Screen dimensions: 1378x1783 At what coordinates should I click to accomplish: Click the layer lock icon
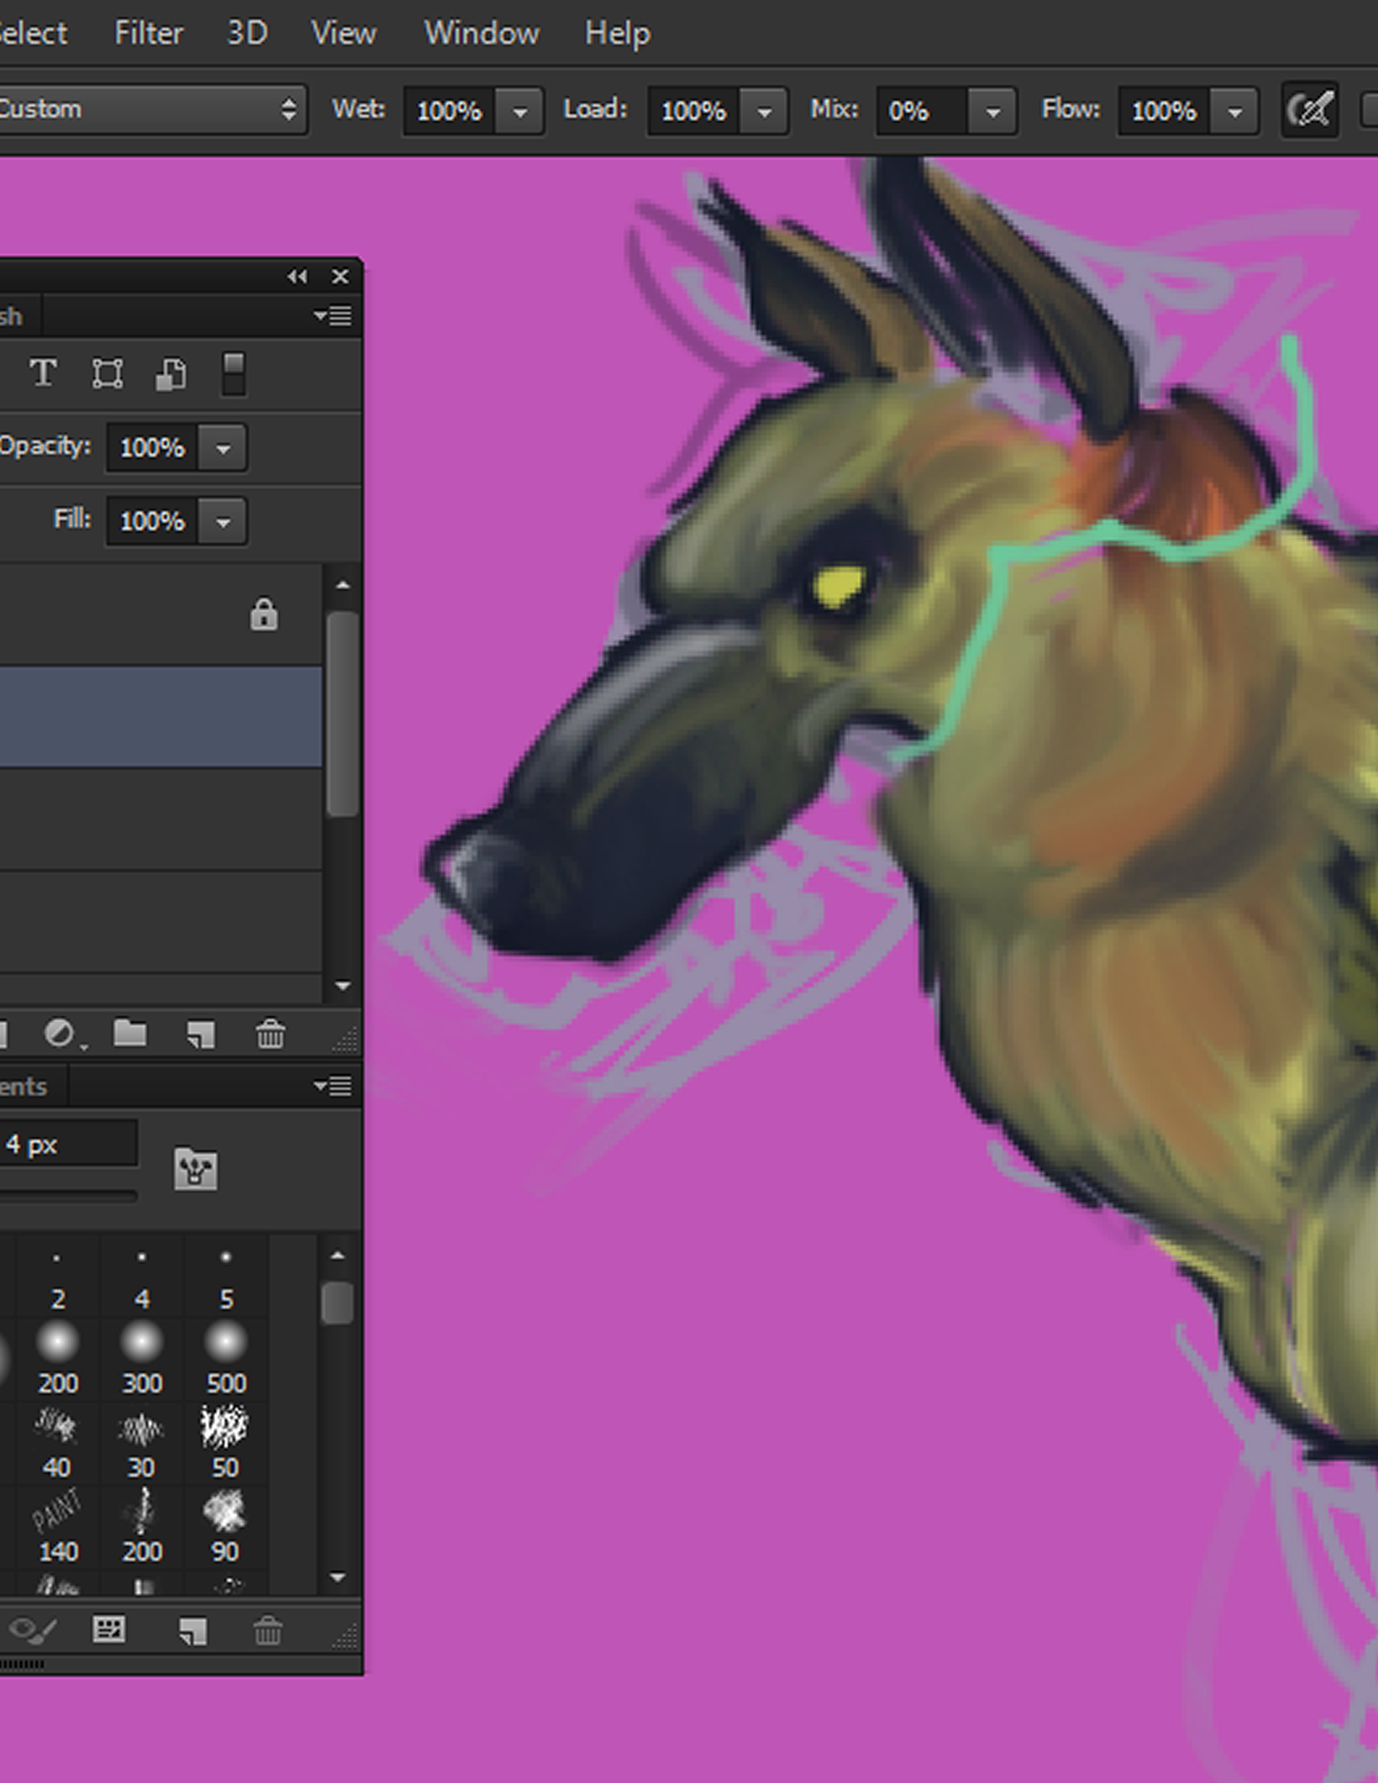[x=263, y=614]
